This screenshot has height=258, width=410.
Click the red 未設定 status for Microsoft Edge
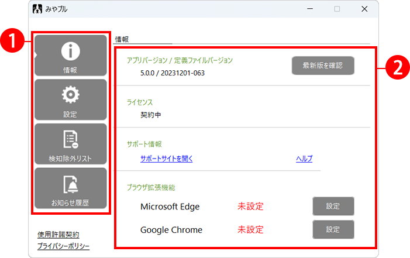point(250,207)
